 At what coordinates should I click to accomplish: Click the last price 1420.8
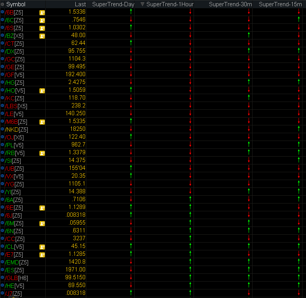[77, 262]
